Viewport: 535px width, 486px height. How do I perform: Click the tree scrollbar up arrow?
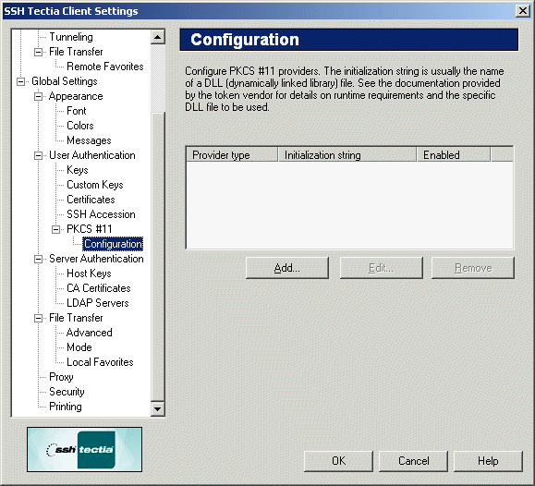(158, 37)
